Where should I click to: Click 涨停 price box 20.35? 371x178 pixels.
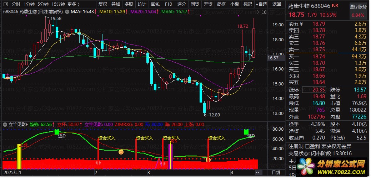click(x=314, y=90)
